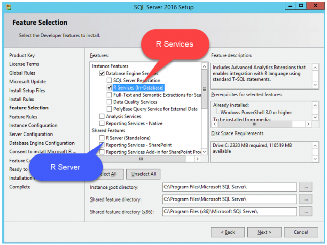Screen dimensions: 327x245
Task: Select Product Key step in sidebar
Action: (22, 55)
